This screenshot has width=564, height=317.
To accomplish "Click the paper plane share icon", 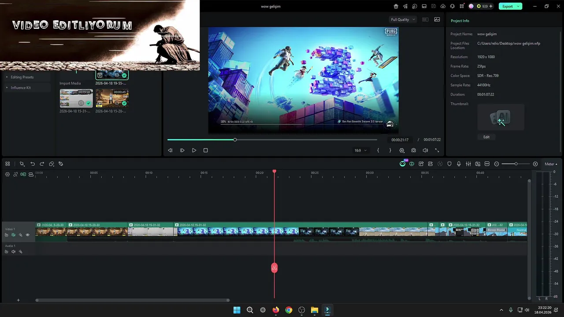I will pyautogui.click(x=405, y=6).
